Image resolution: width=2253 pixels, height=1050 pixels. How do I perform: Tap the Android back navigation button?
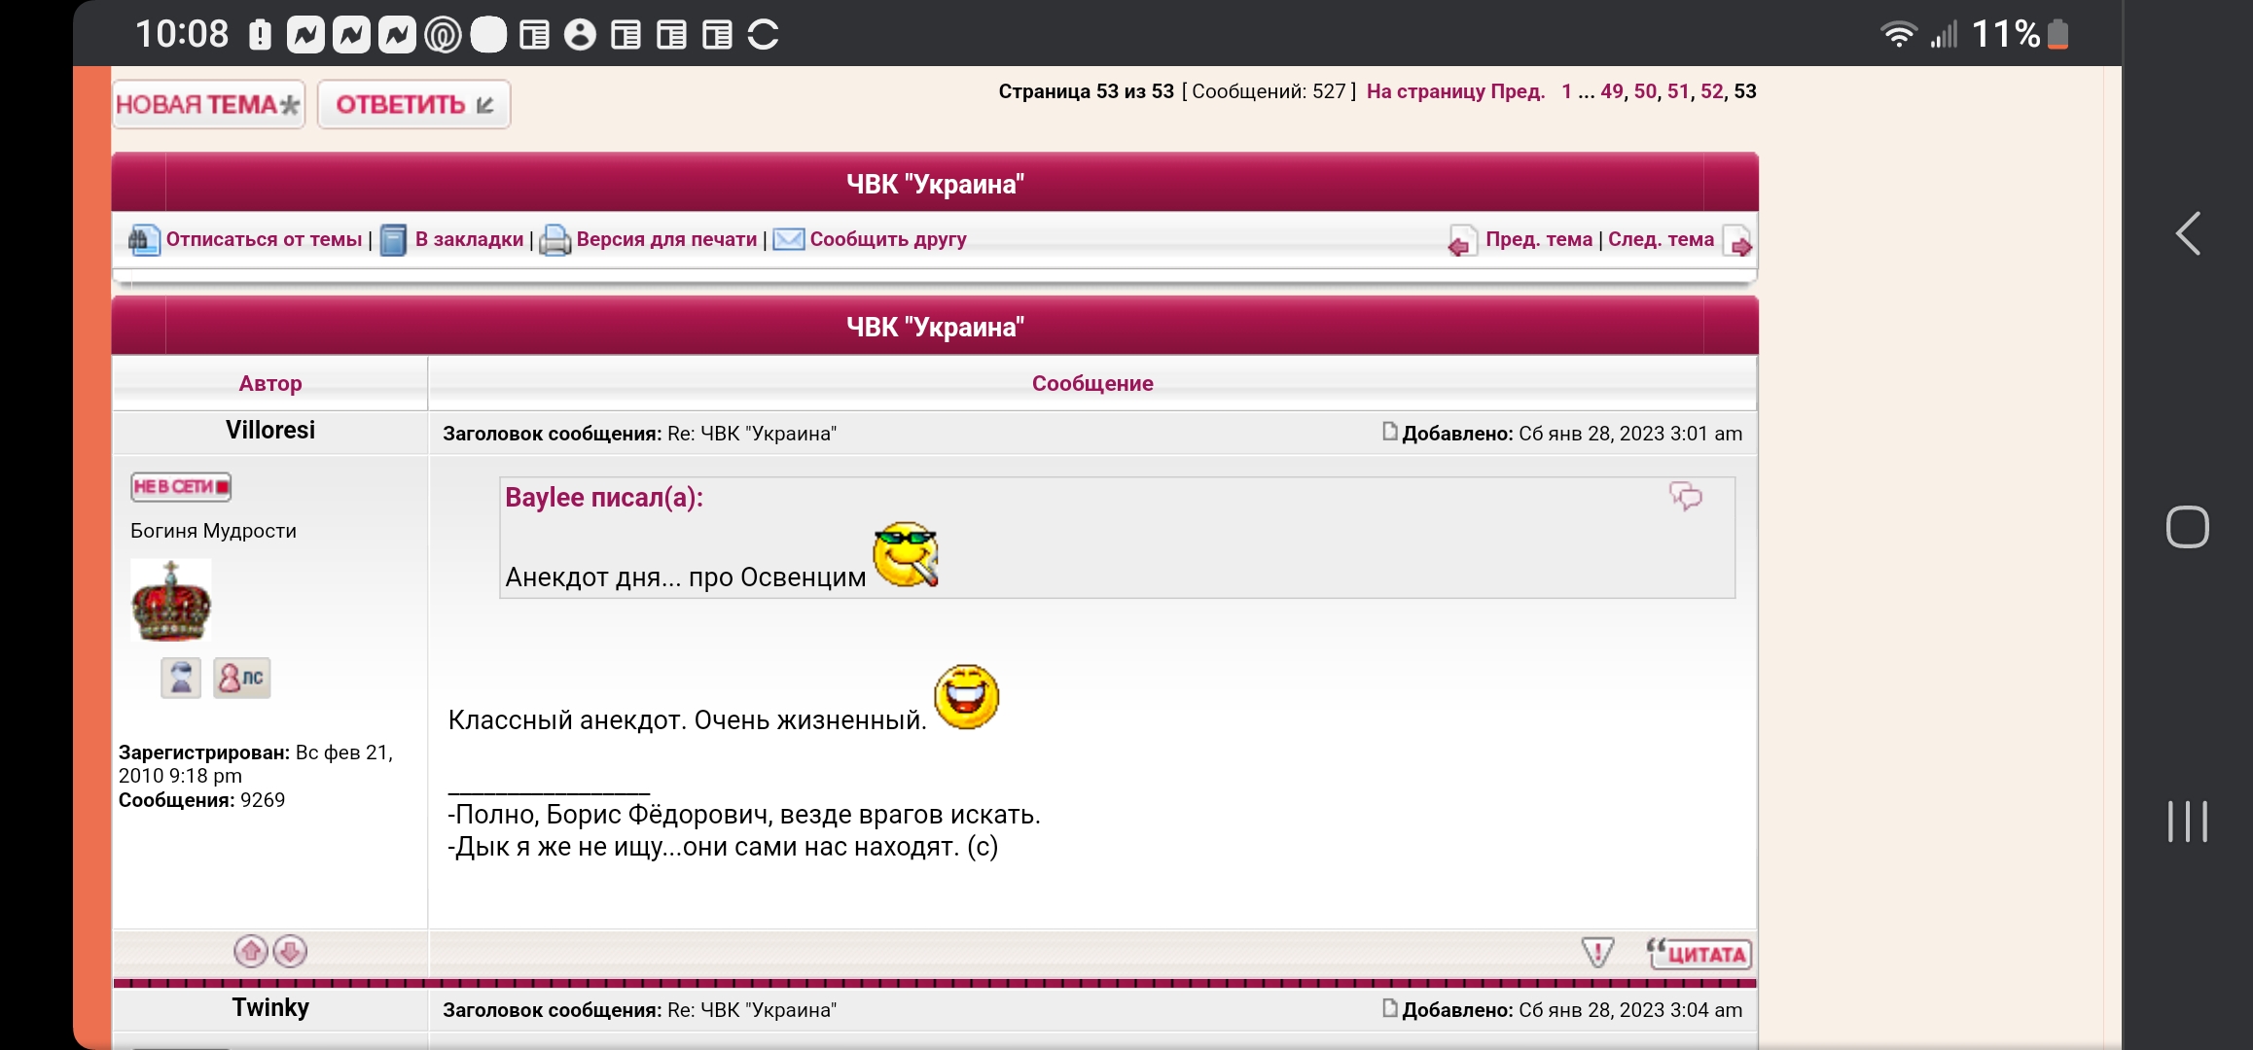point(2188,233)
